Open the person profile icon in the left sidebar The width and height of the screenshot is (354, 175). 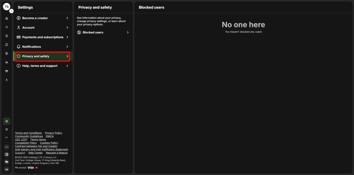click(x=7, y=80)
